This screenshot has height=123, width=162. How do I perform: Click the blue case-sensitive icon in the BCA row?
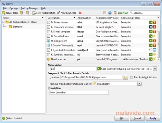(x=151, y=27)
